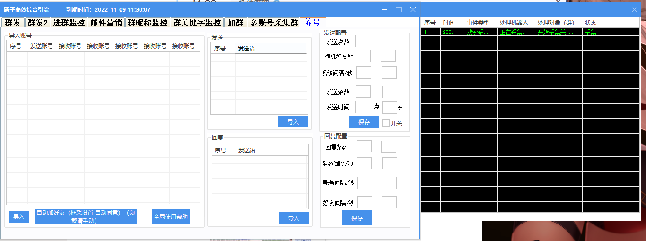Switch to 群昵称监控 tab
This screenshot has height=241, width=646.
(x=148, y=22)
